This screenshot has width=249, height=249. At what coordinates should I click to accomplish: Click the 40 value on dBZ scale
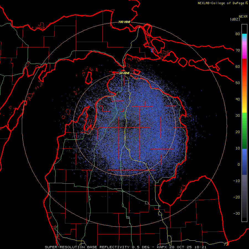238,99
